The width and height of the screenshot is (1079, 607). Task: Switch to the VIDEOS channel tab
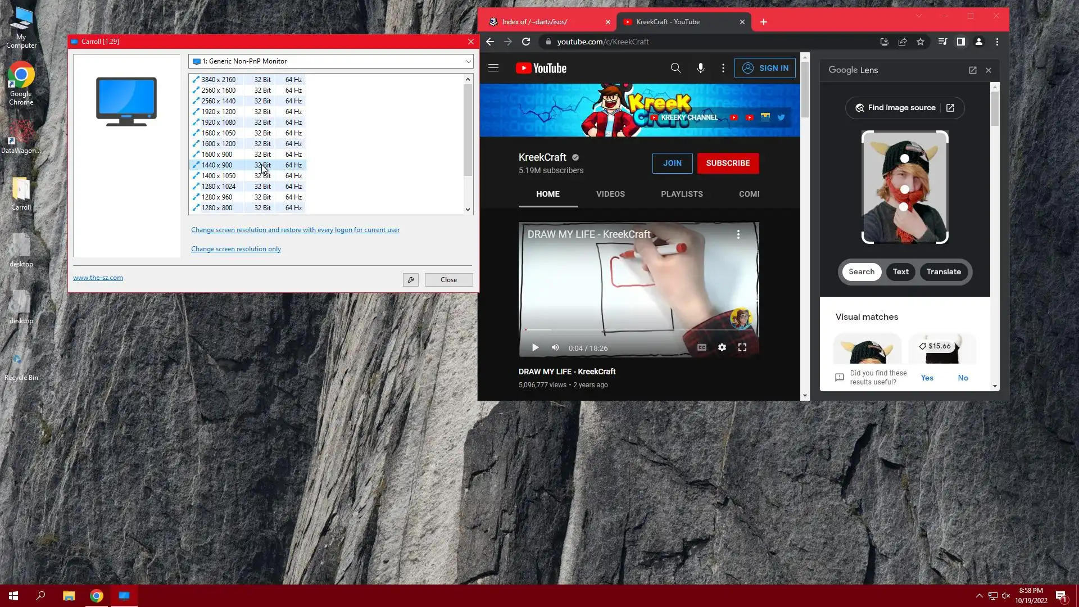click(x=610, y=194)
